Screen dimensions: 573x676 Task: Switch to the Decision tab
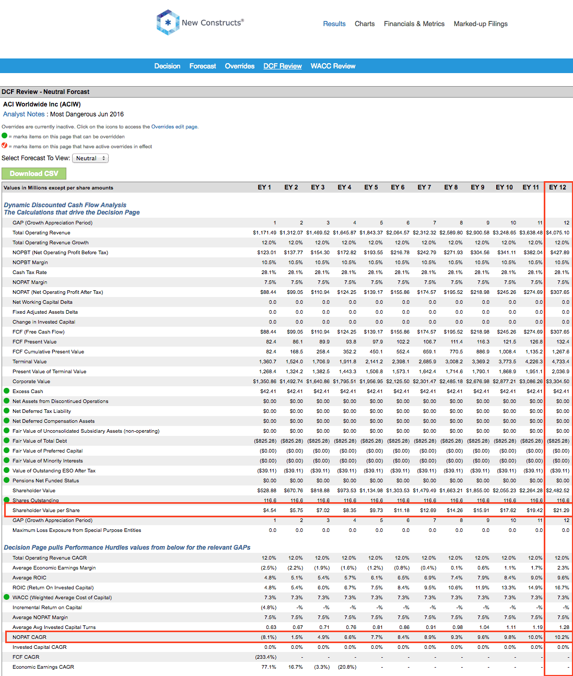pyautogui.click(x=167, y=66)
